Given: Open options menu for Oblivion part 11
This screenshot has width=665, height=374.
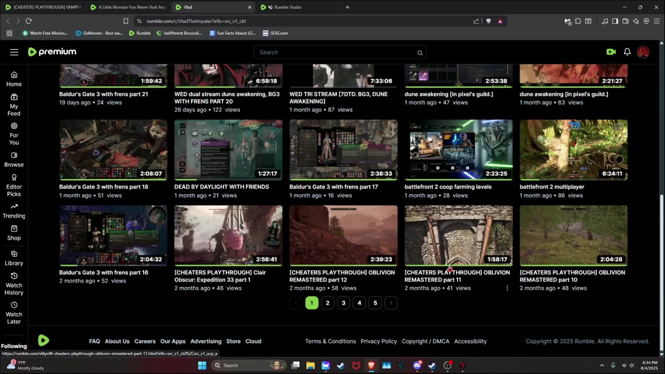Looking at the screenshot, I should click(507, 288).
